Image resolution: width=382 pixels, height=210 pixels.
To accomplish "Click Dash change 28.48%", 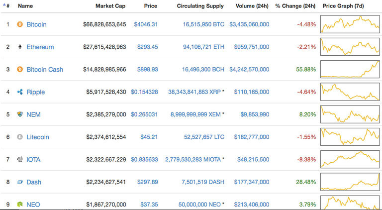I will click(x=306, y=182).
